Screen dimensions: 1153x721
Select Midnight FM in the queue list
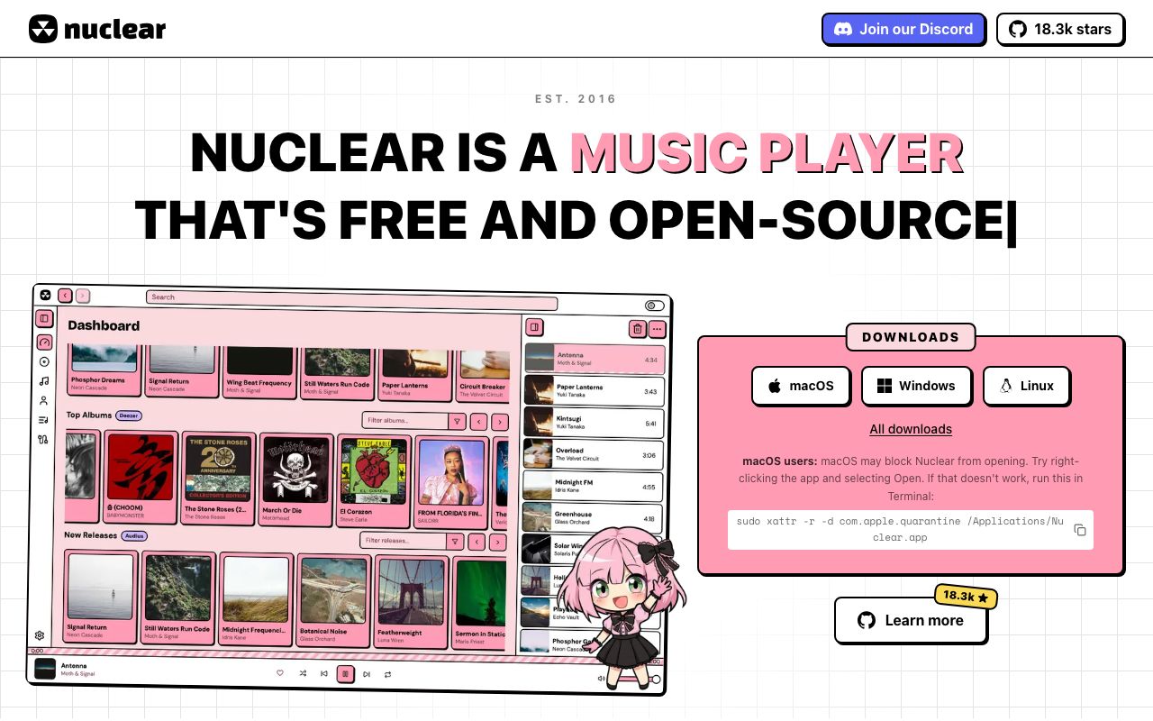coord(593,486)
